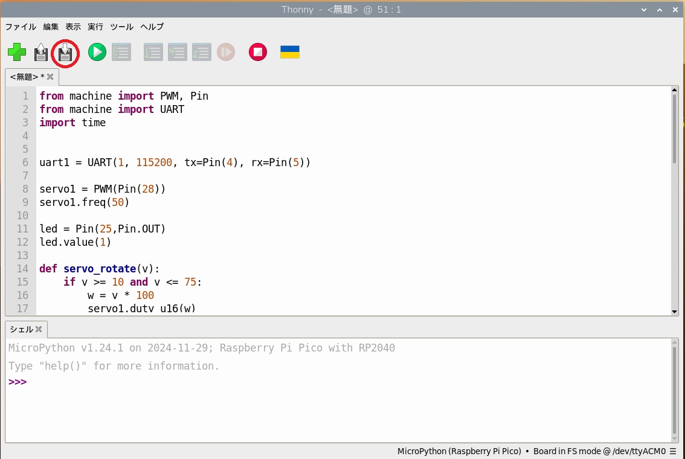Click the Step into icon
Screen dimensions: 685x459
[x=177, y=53]
